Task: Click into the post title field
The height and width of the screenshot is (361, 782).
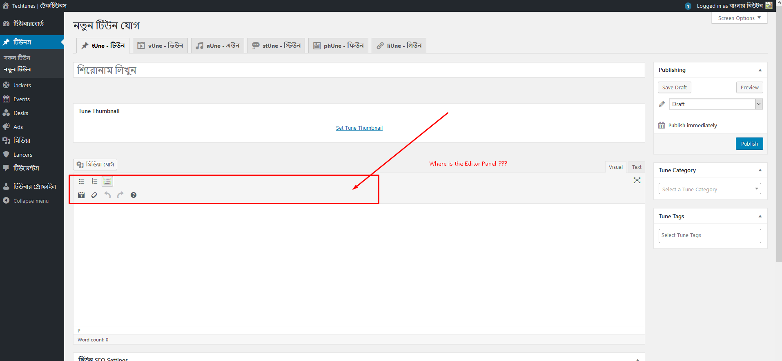Action: 359,70
